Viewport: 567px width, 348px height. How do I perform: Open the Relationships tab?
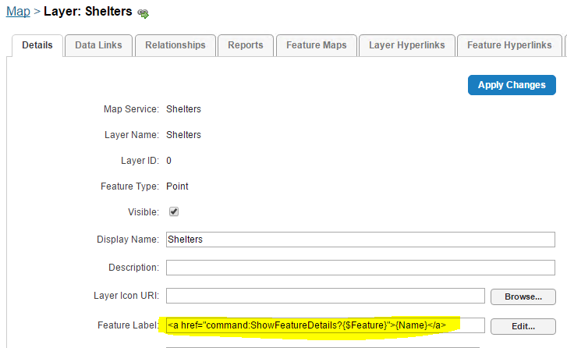(175, 45)
